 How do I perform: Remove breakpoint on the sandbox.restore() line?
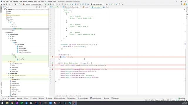click(x=52, y=57)
